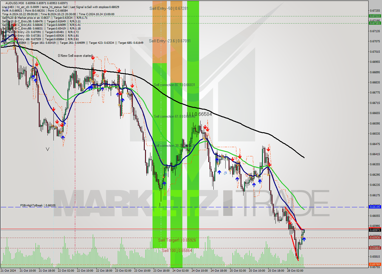The width and height of the screenshot is (382, 274).
Task: Click the '23 Oct 10:00' time axis label
Action: (x=142, y=271)
